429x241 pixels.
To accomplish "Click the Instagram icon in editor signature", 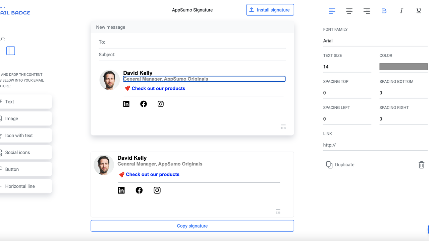I will [161, 104].
